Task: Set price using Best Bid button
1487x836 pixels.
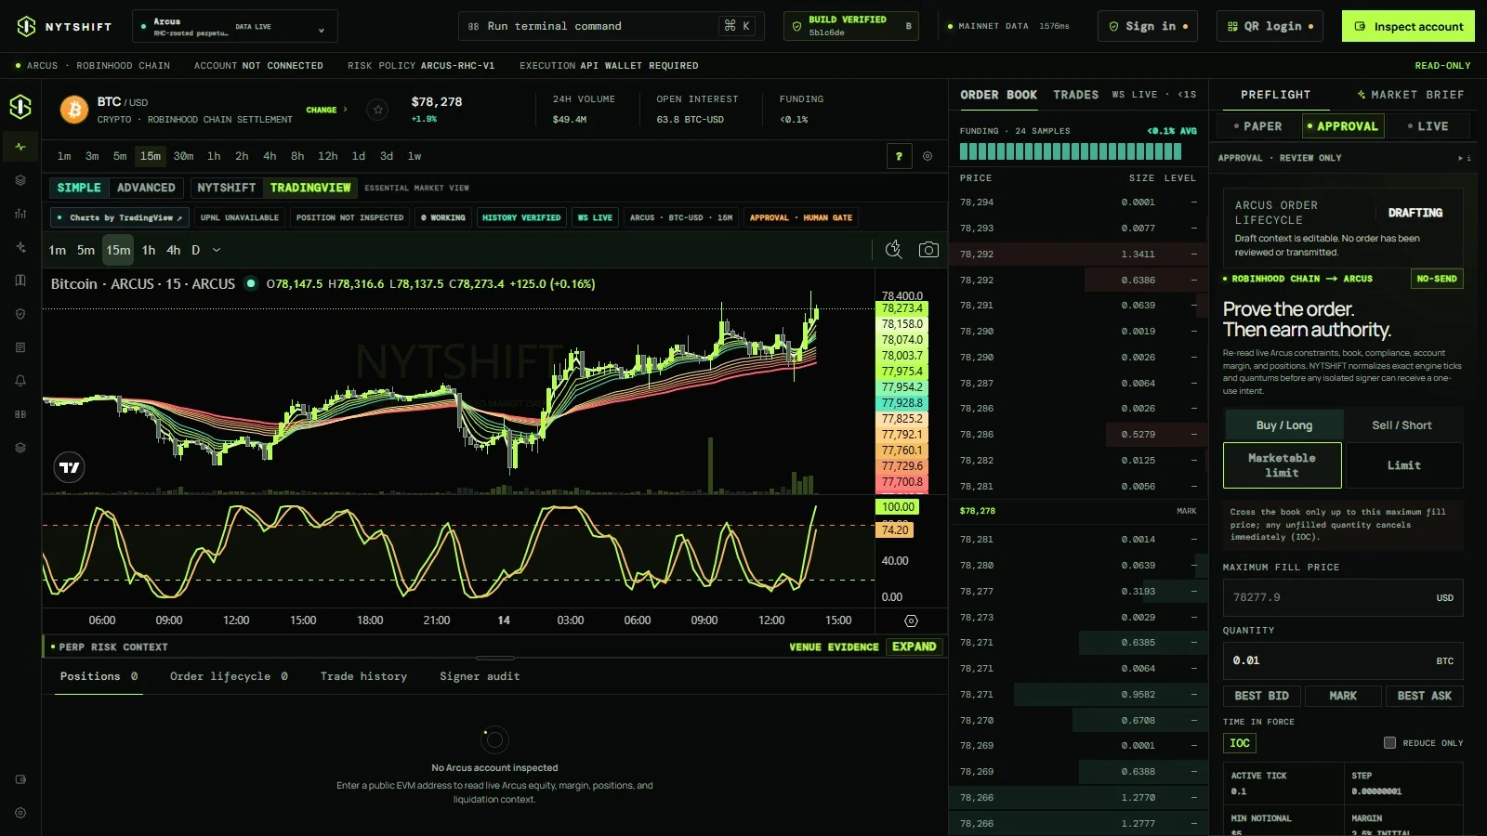Action: click(1261, 696)
